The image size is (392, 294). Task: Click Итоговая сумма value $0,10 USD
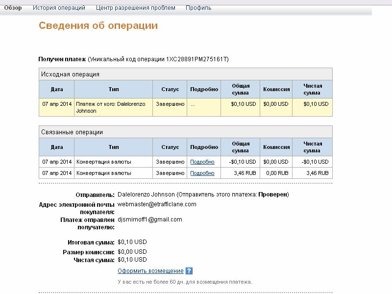coord(132,242)
